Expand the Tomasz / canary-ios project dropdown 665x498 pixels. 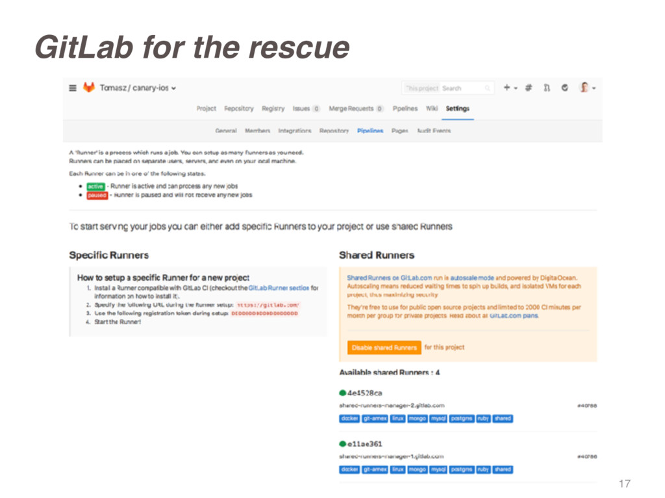click(x=138, y=88)
